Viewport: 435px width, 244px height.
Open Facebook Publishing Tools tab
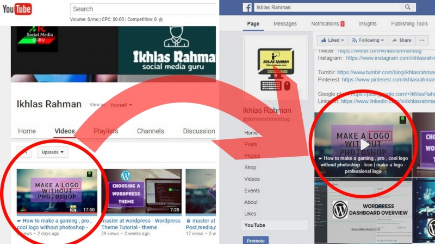pyautogui.click(x=409, y=24)
